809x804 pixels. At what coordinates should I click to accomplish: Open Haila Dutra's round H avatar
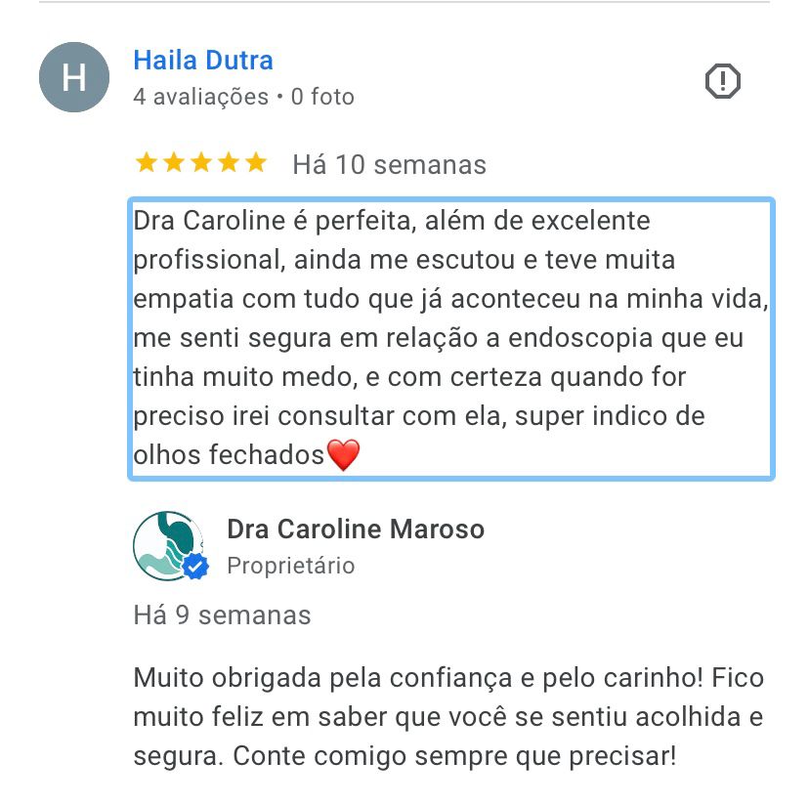click(x=74, y=77)
